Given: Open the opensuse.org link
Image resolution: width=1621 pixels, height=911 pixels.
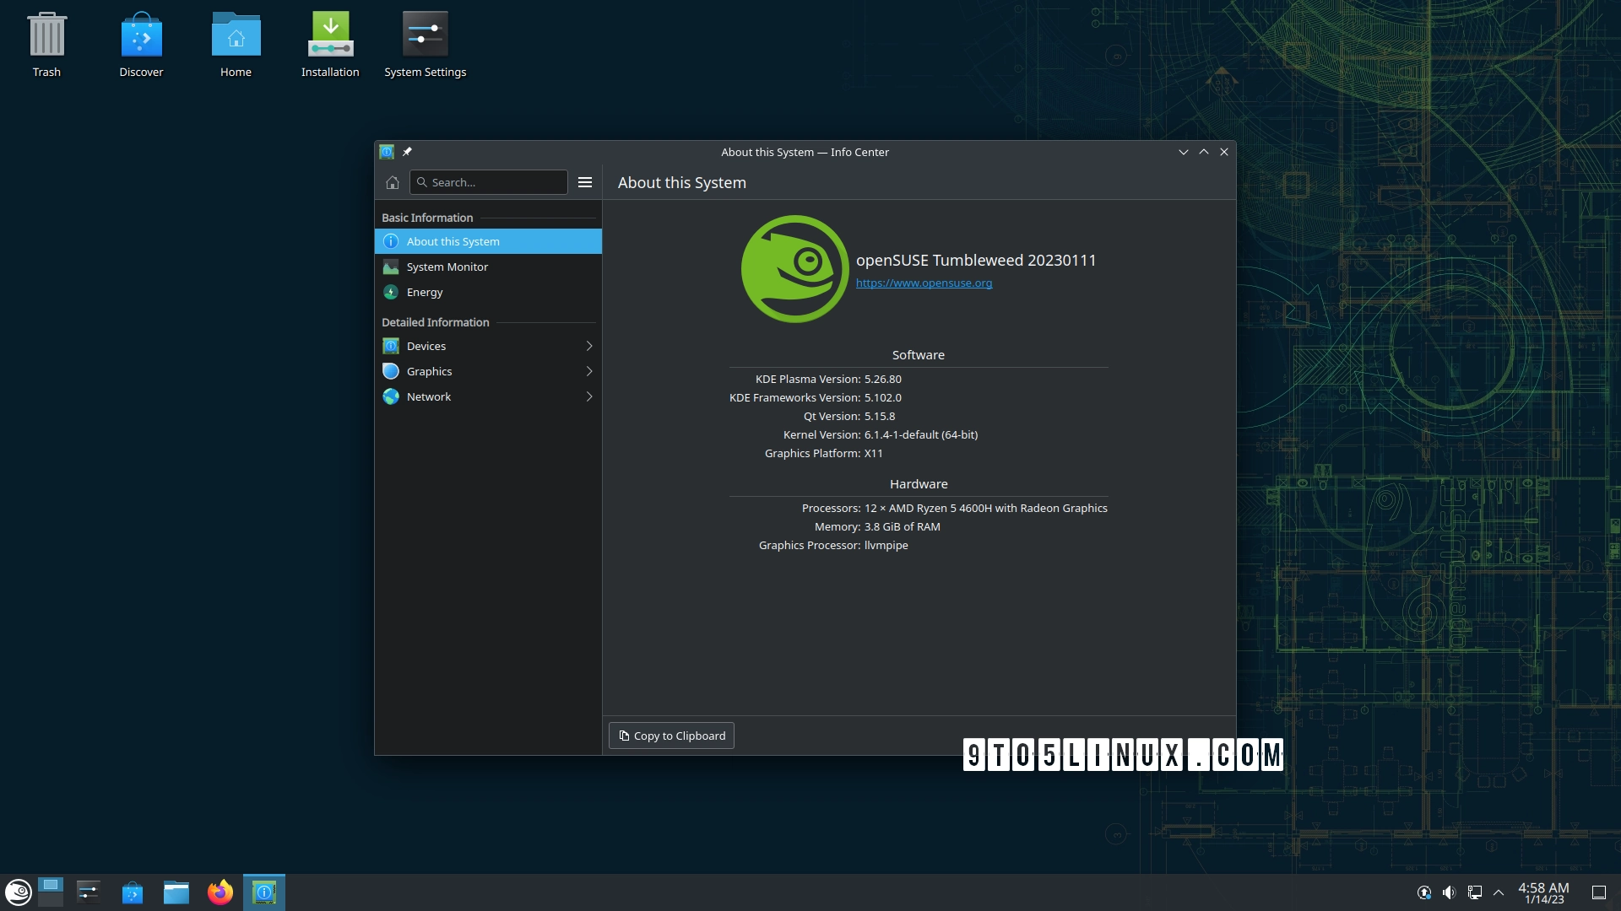Looking at the screenshot, I should click(x=924, y=283).
